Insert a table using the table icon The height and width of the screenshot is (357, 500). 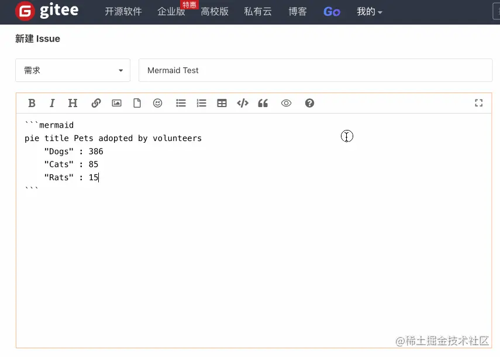[222, 103]
